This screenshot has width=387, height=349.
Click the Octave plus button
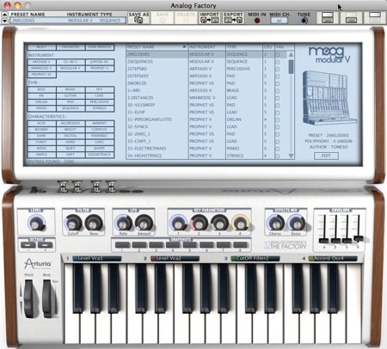46,245
